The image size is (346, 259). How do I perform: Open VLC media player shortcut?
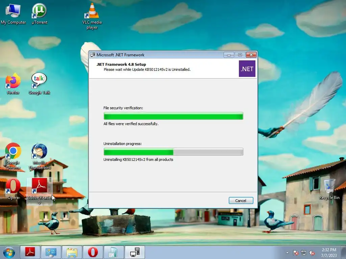point(92,16)
